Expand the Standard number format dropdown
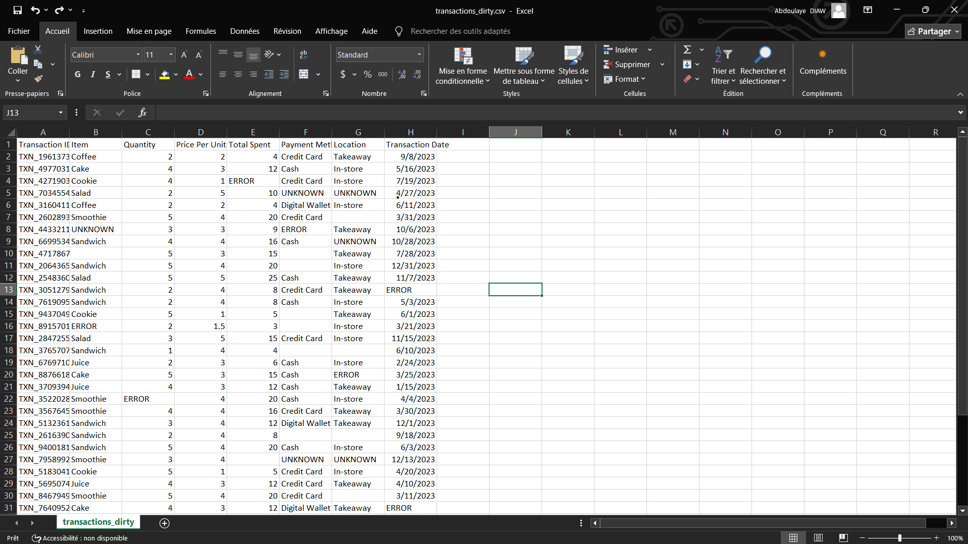Image resolution: width=968 pixels, height=544 pixels. (419, 55)
